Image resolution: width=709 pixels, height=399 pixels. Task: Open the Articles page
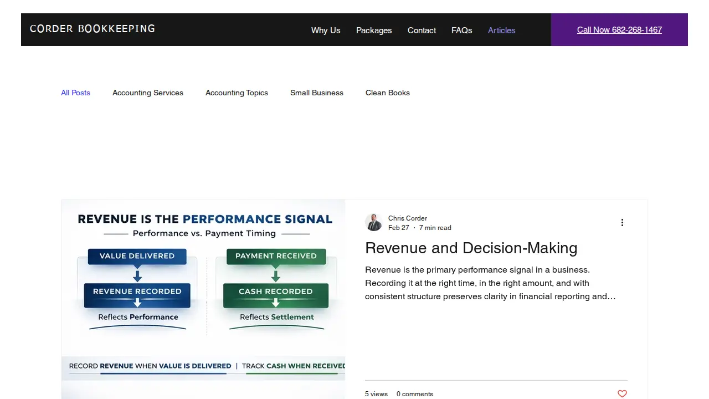coord(502,30)
